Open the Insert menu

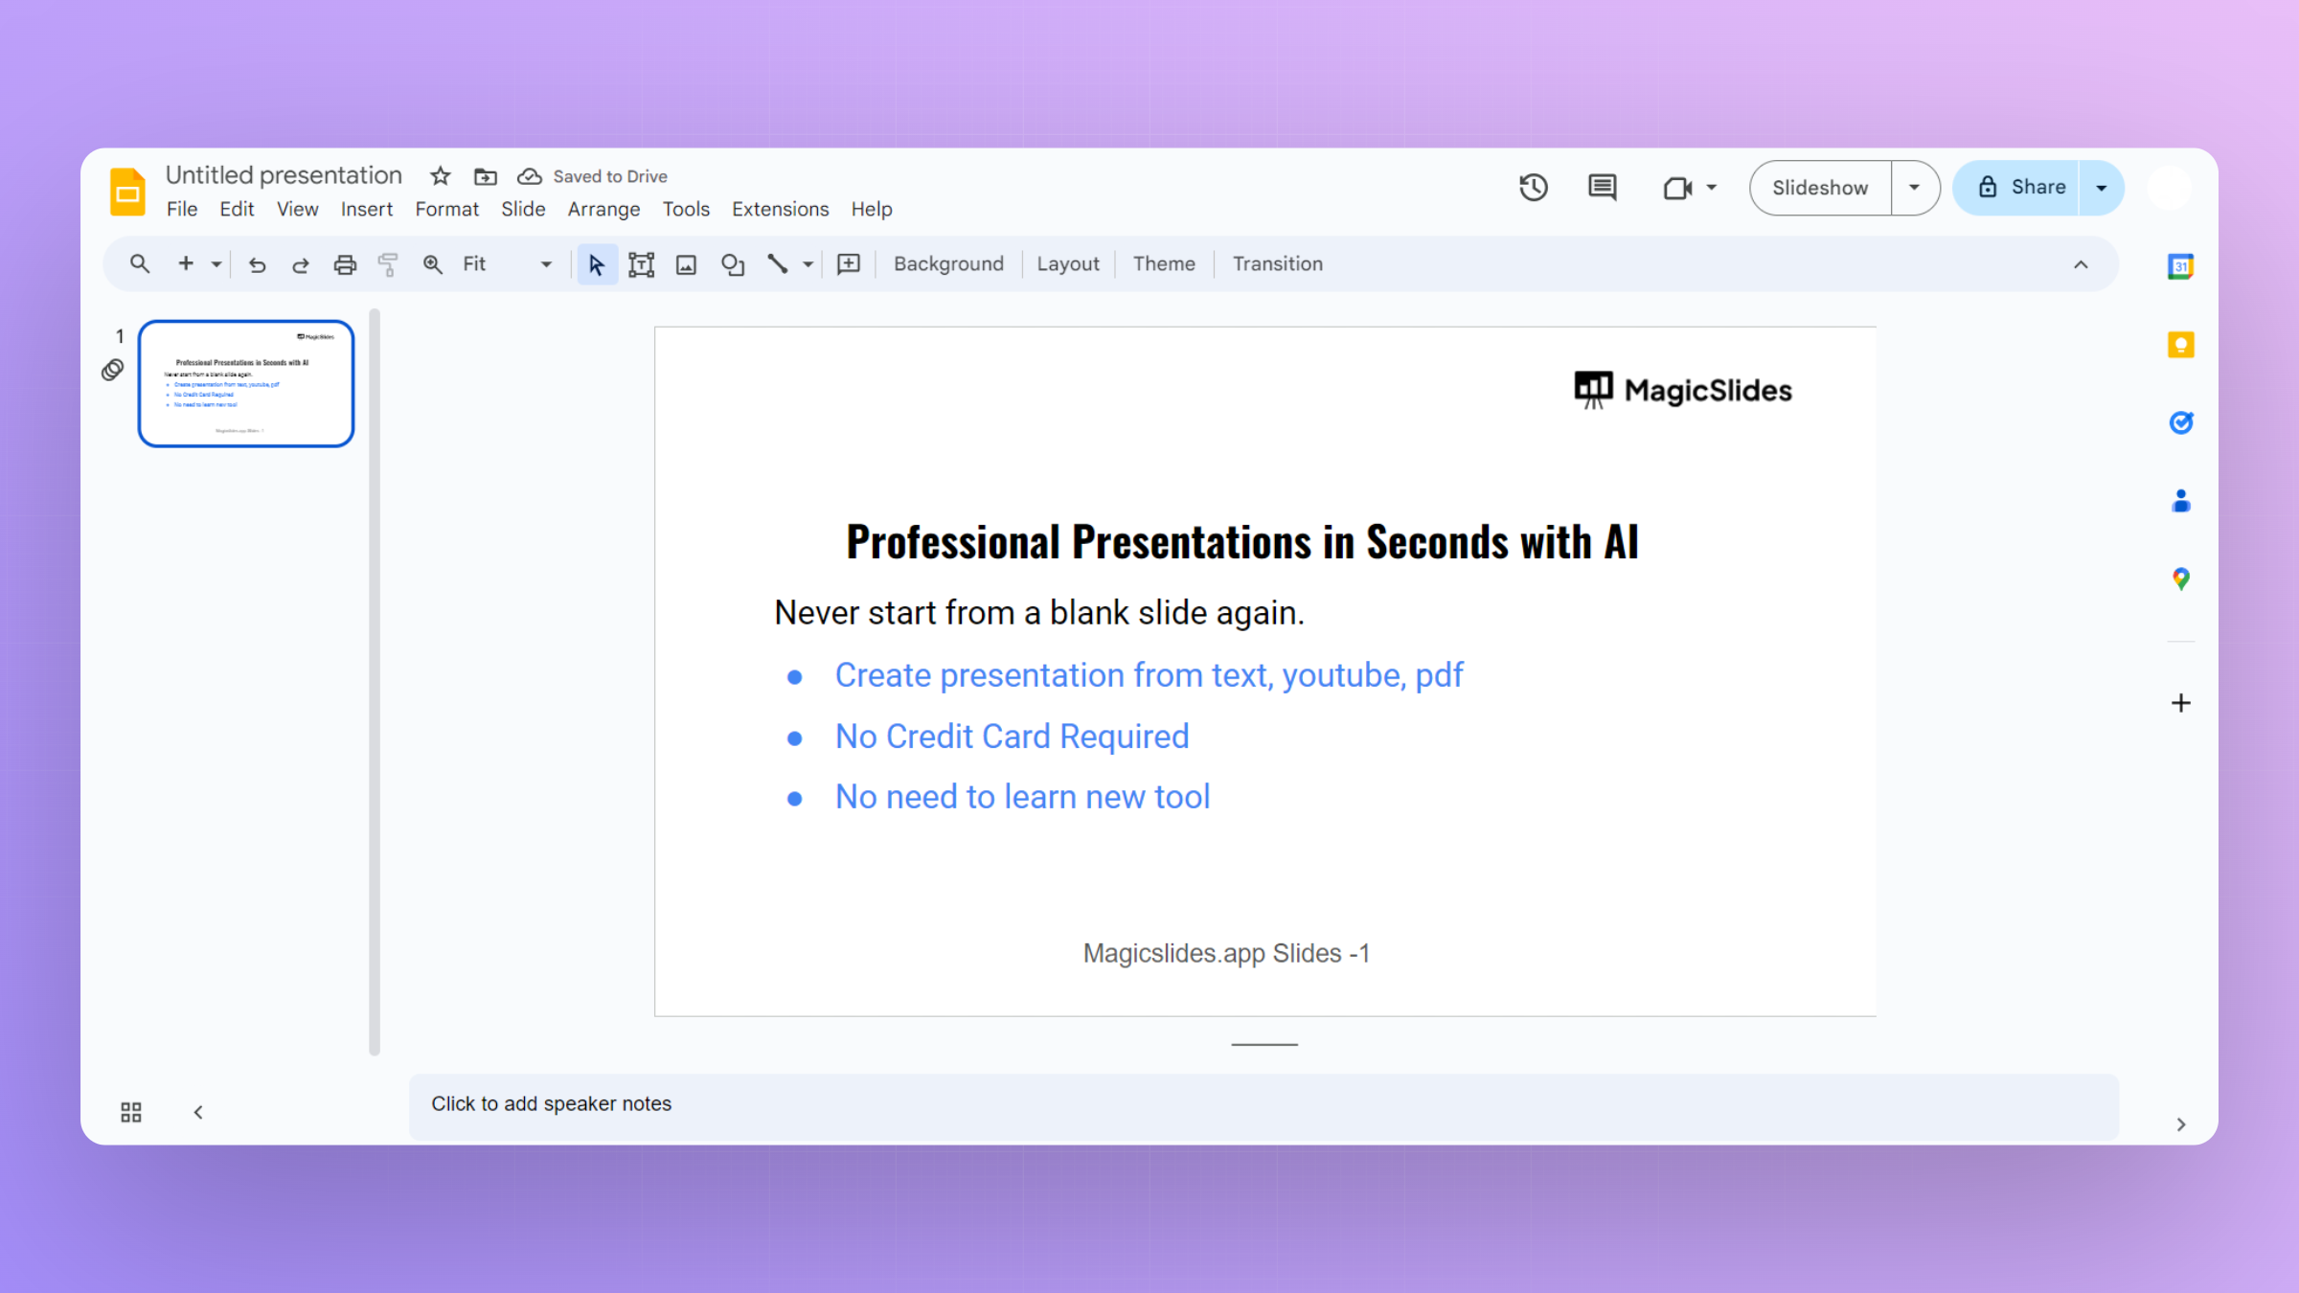[366, 209]
